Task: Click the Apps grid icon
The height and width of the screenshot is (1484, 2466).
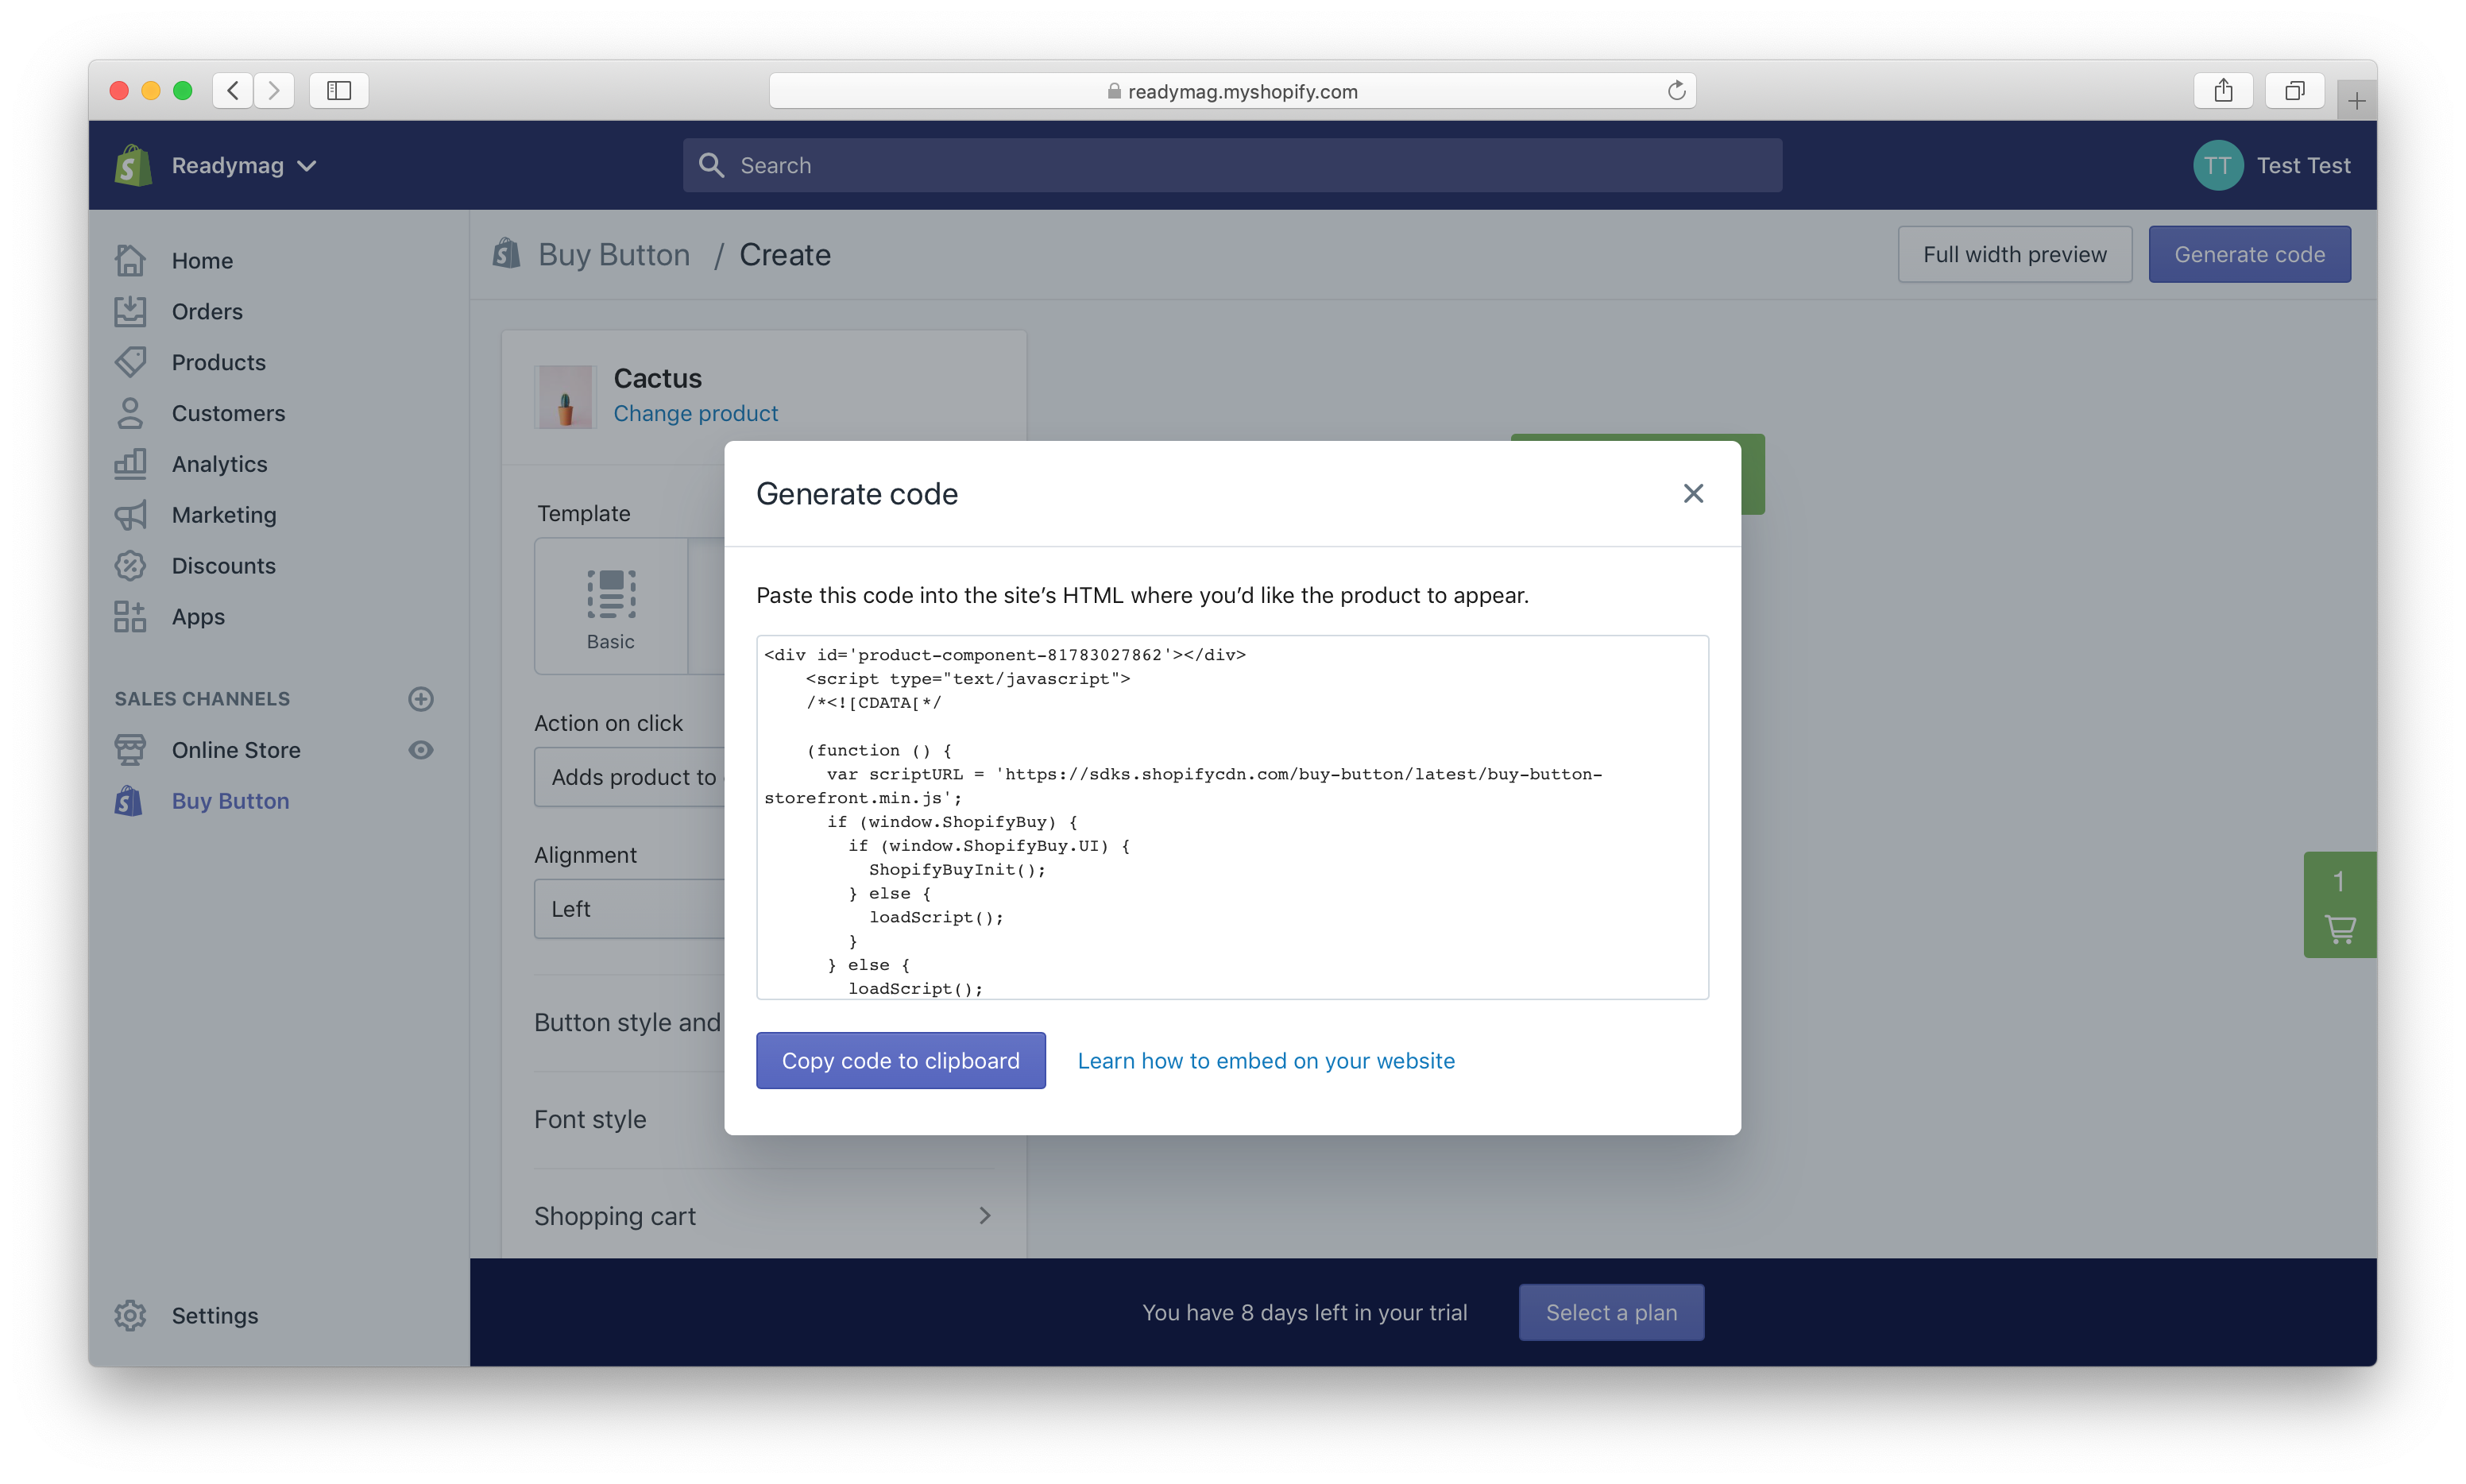Action: [x=130, y=617]
